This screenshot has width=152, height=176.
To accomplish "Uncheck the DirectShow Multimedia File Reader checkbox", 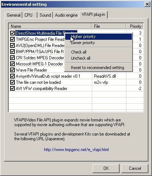I will click(x=12, y=33).
